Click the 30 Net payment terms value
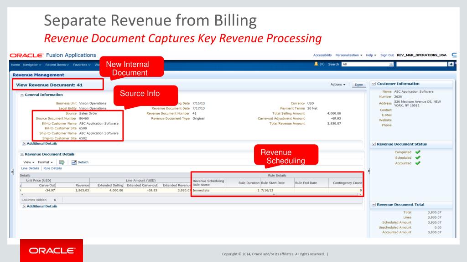Viewport: 467px width, 262px height. tap(312, 108)
